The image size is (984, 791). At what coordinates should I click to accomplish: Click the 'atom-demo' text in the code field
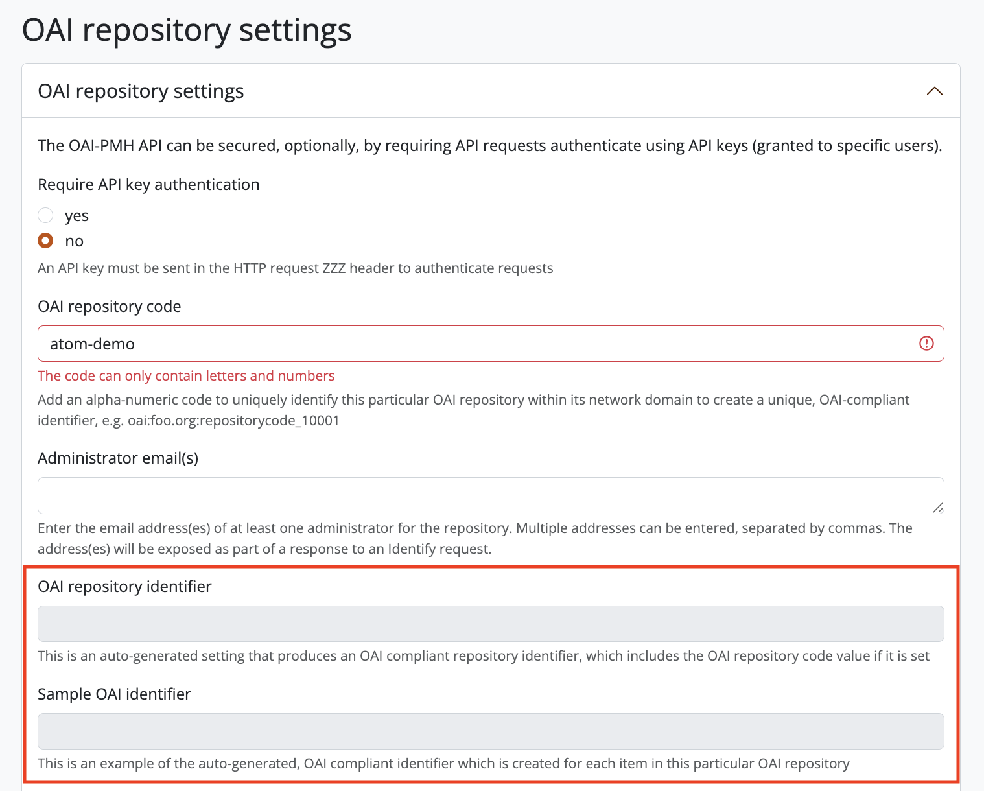point(92,344)
